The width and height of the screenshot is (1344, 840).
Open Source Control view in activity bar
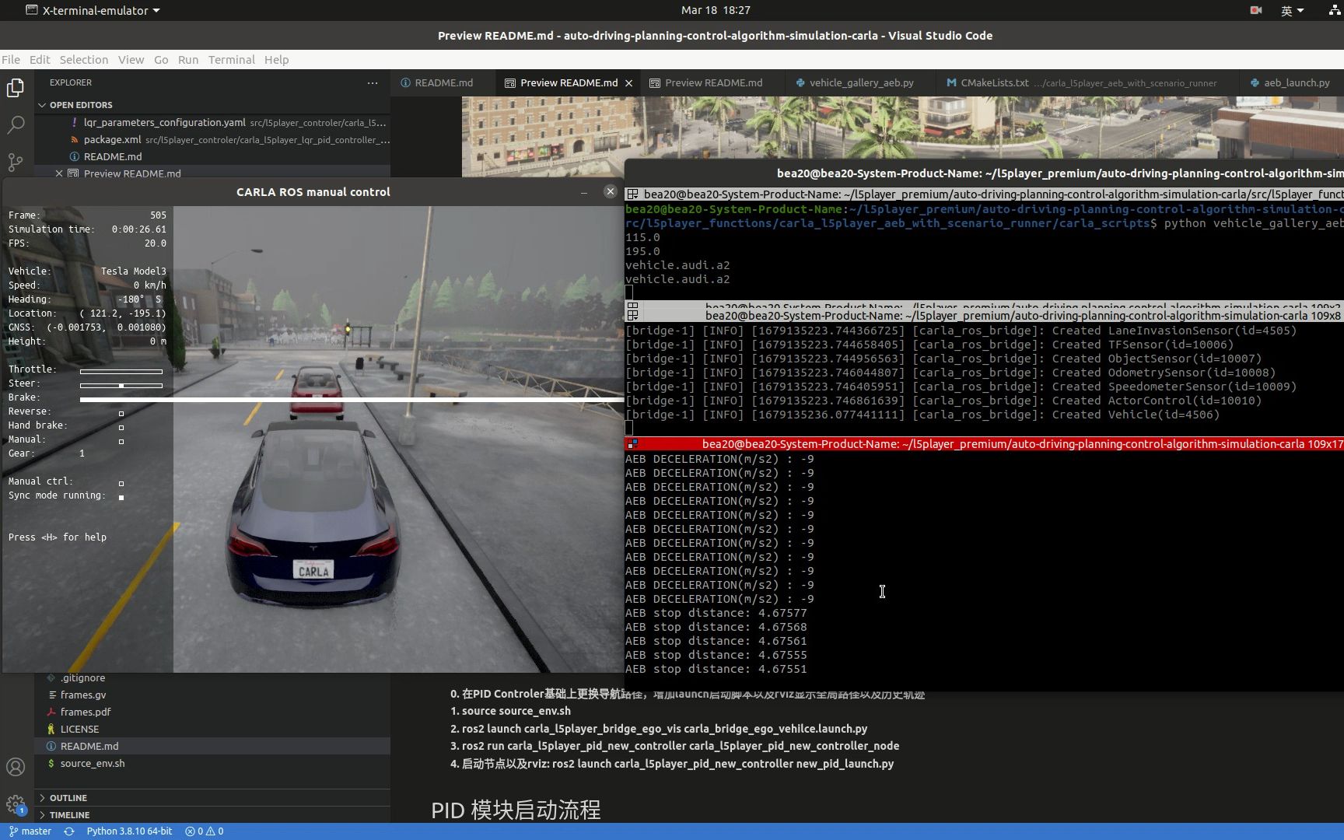(x=16, y=162)
